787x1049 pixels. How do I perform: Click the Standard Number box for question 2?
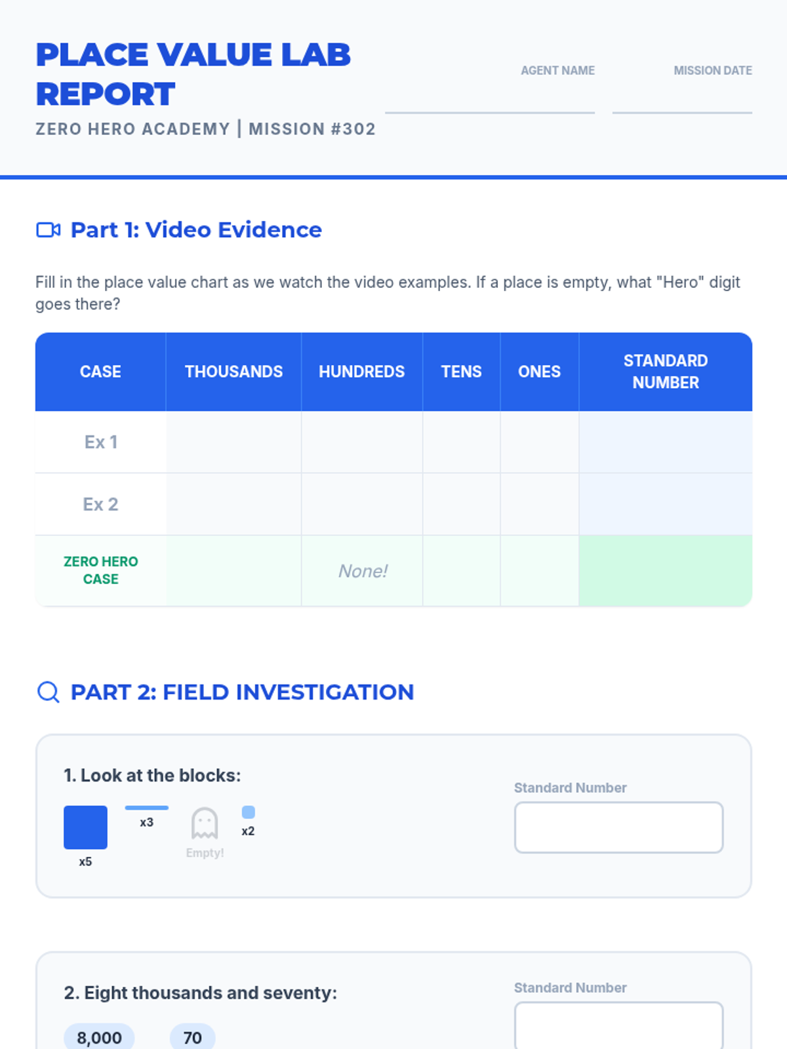click(618, 1026)
